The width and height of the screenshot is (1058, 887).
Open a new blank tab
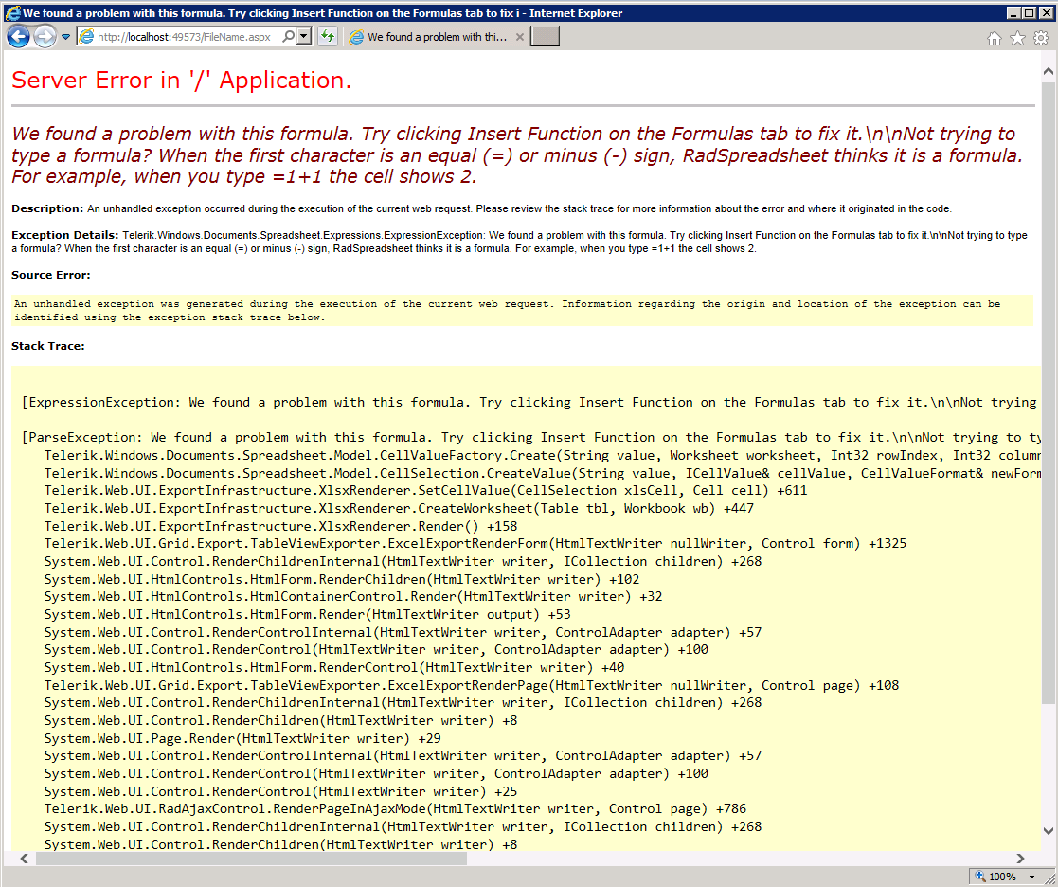[x=546, y=36]
